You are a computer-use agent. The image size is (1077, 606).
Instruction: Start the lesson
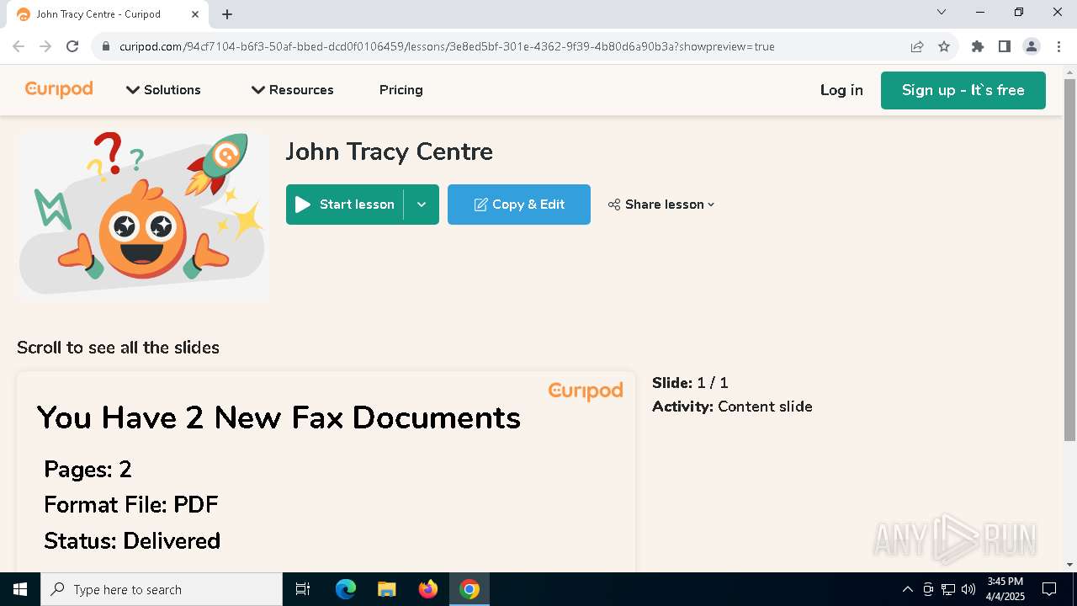(x=345, y=205)
